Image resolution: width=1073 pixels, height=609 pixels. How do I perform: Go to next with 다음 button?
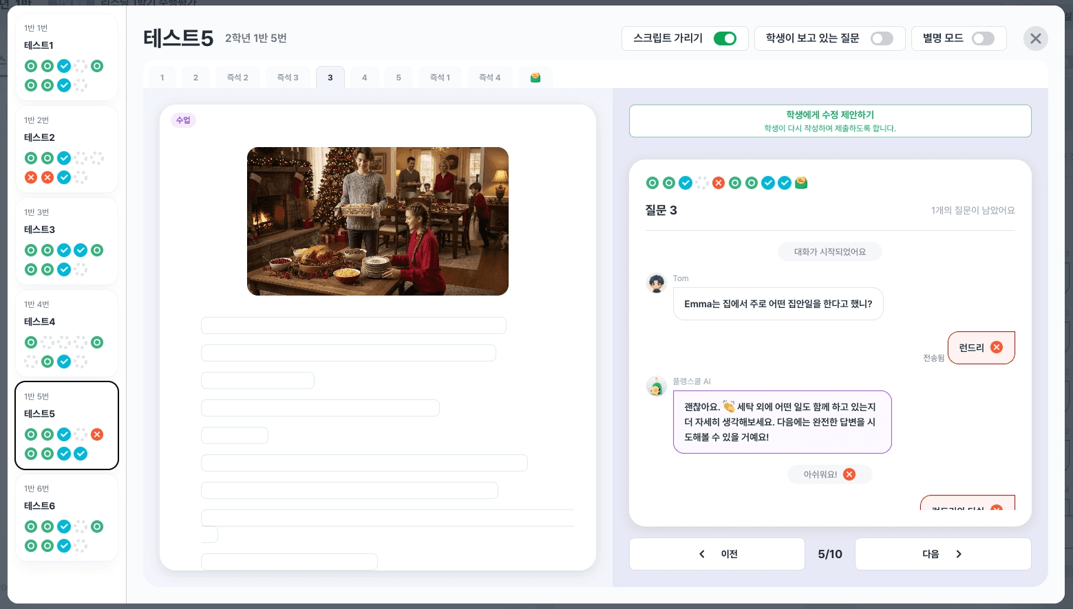coord(943,554)
